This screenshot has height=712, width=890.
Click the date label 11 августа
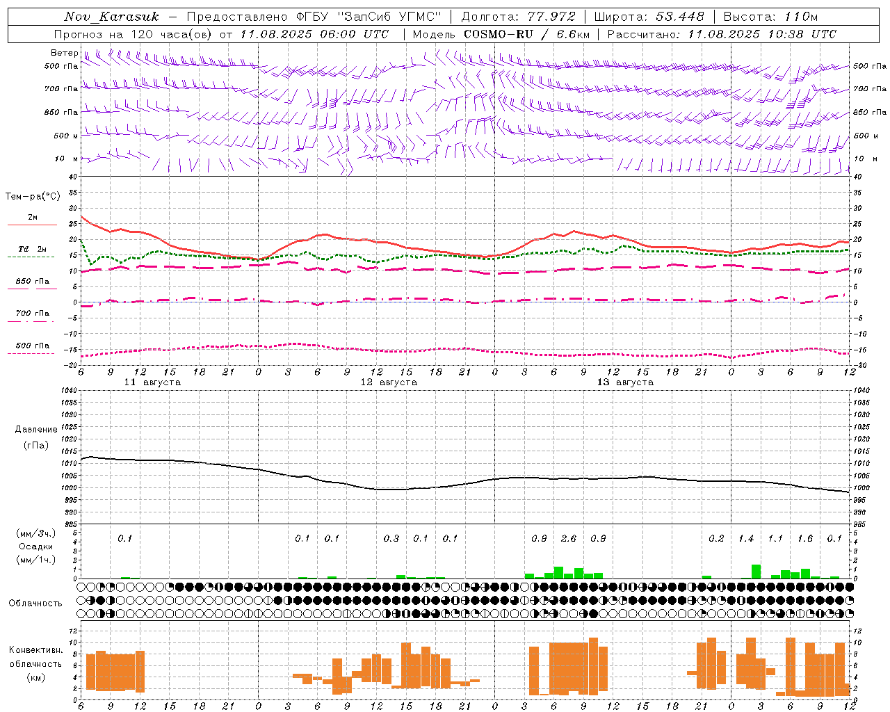tap(152, 382)
